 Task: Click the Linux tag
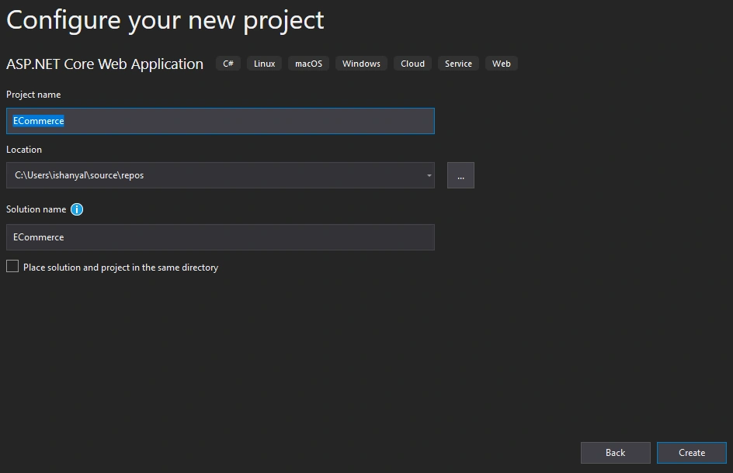click(x=264, y=64)
